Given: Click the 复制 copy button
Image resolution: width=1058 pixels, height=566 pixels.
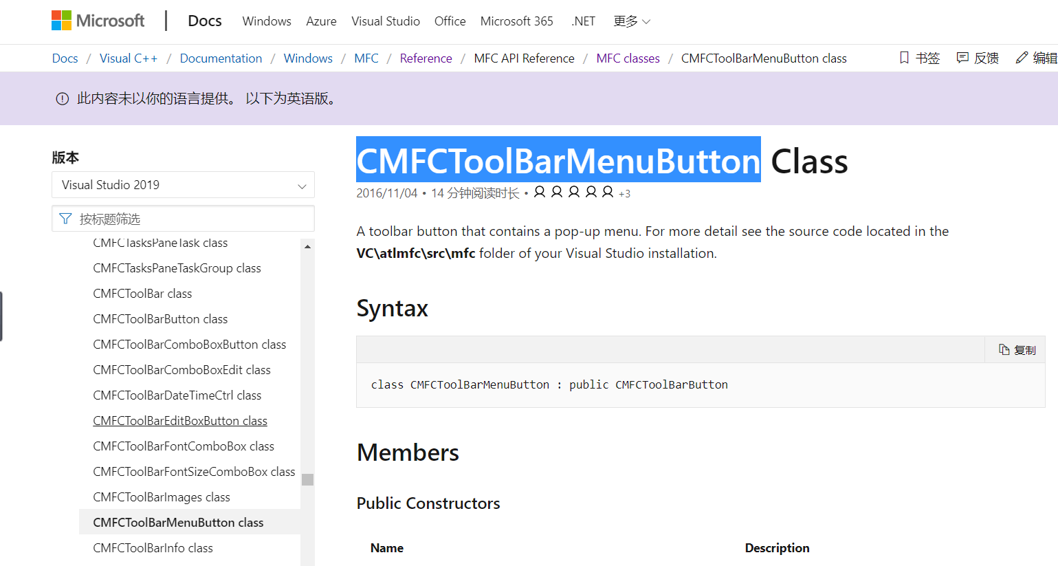Looking at the screenshot, I should pos(1015,349).
